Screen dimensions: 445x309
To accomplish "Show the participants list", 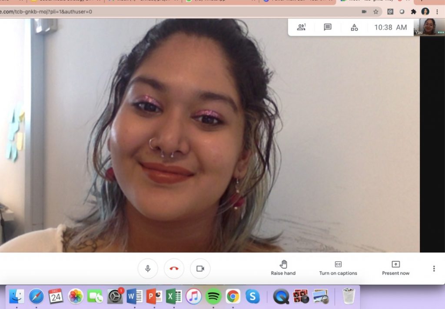I will point(301,27).
